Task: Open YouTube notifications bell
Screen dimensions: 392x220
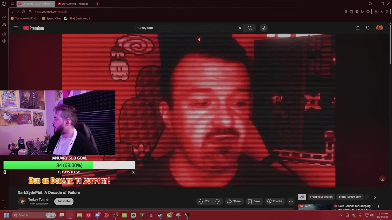Action: click(368, 28)
